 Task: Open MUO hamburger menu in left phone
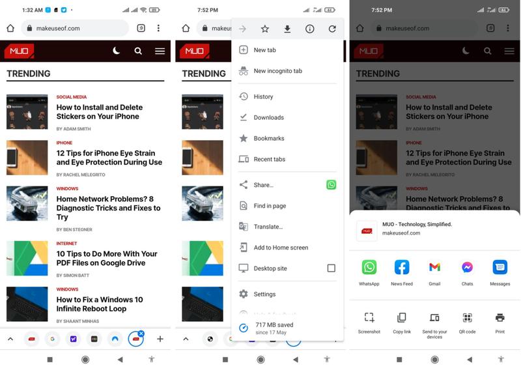pos(160,51)
